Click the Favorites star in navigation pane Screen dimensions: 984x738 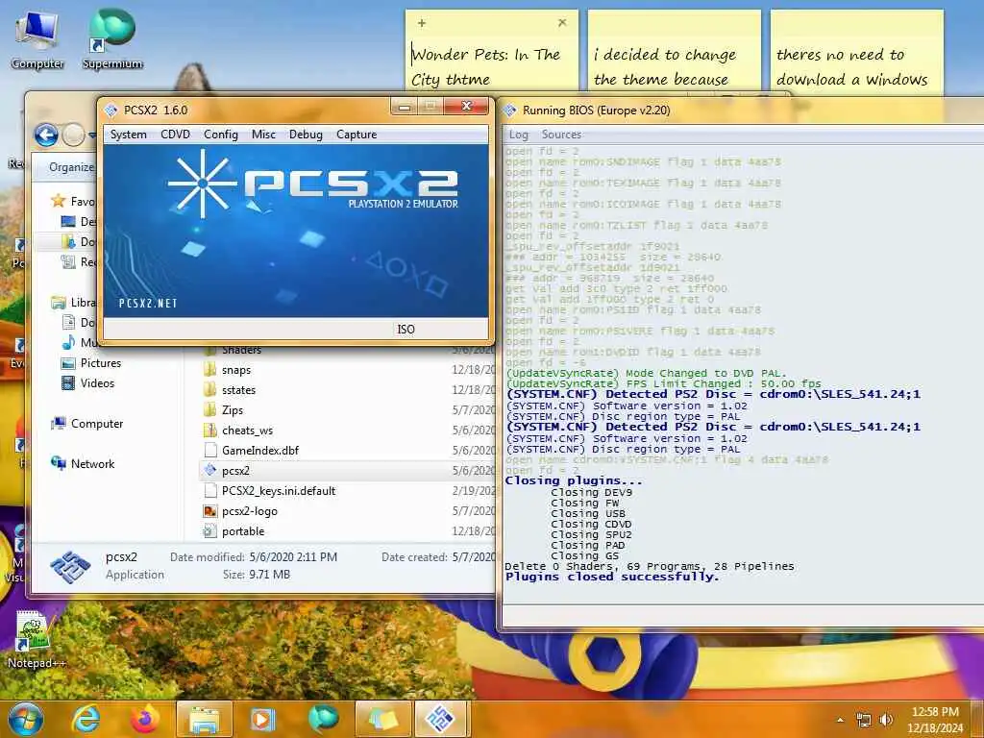59,201
